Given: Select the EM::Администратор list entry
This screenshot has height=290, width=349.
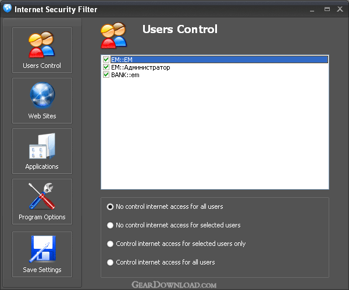Looking at the screenshot, I should tap(140, 67).
